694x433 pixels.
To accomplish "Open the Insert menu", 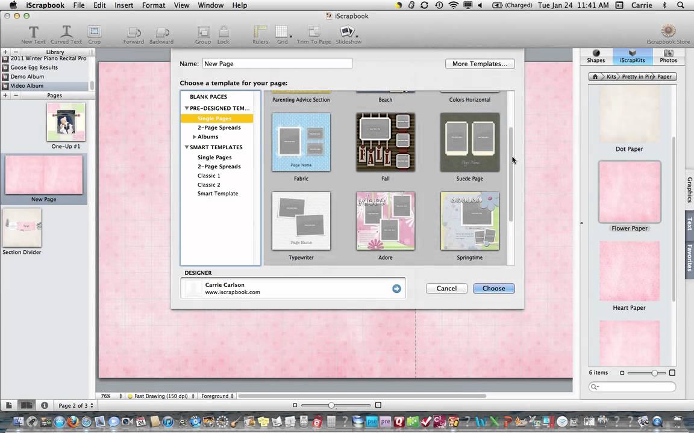I will coord(124,5).
